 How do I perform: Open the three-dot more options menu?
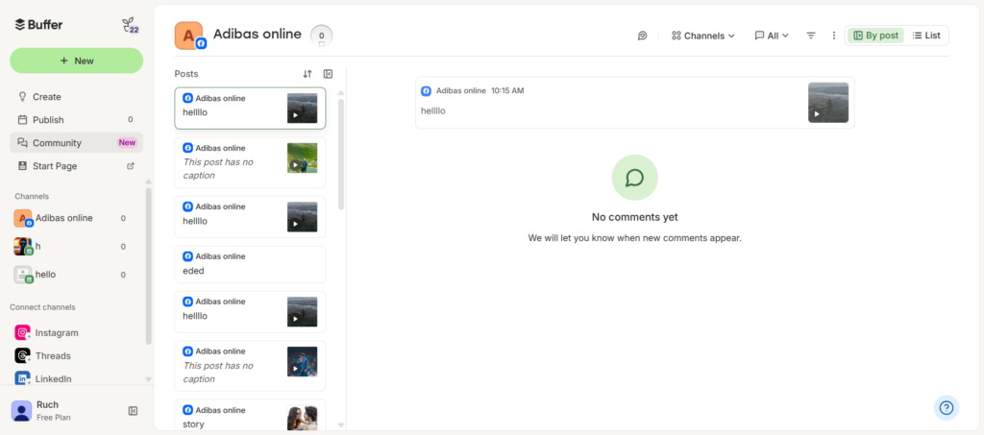[x=834, y=36]
